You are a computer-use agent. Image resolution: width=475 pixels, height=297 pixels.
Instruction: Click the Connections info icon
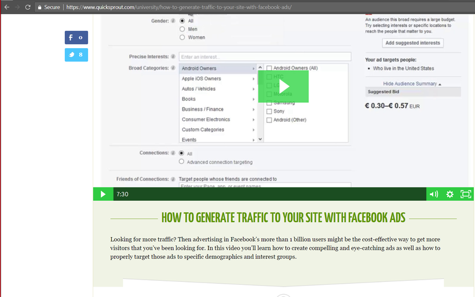click(173, 153)
